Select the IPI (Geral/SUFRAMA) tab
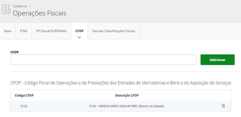Viewport: 241px width, 117px height. (51, 31)
